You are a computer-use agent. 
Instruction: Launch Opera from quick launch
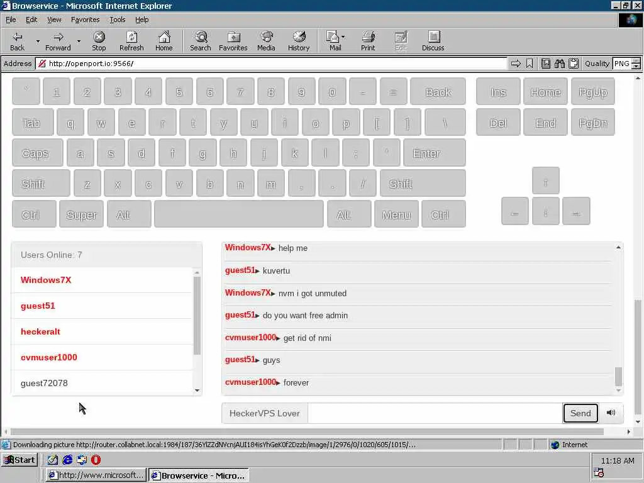96,460
